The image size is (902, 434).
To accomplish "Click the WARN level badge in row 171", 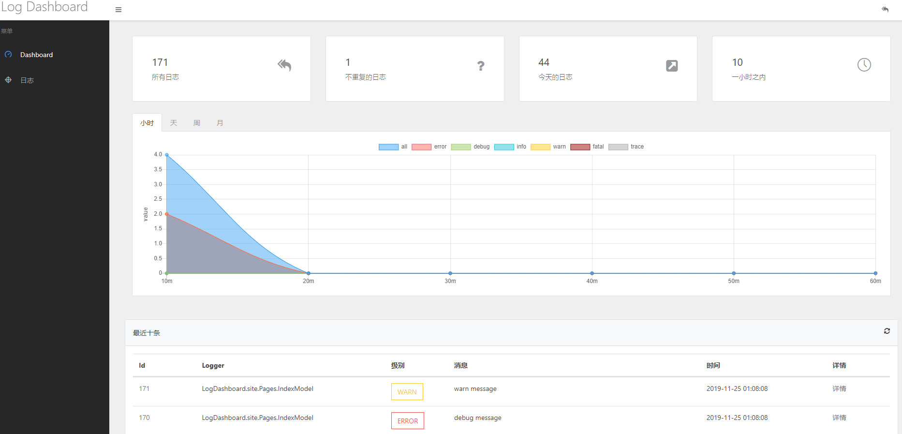I will tap(407, 392).
